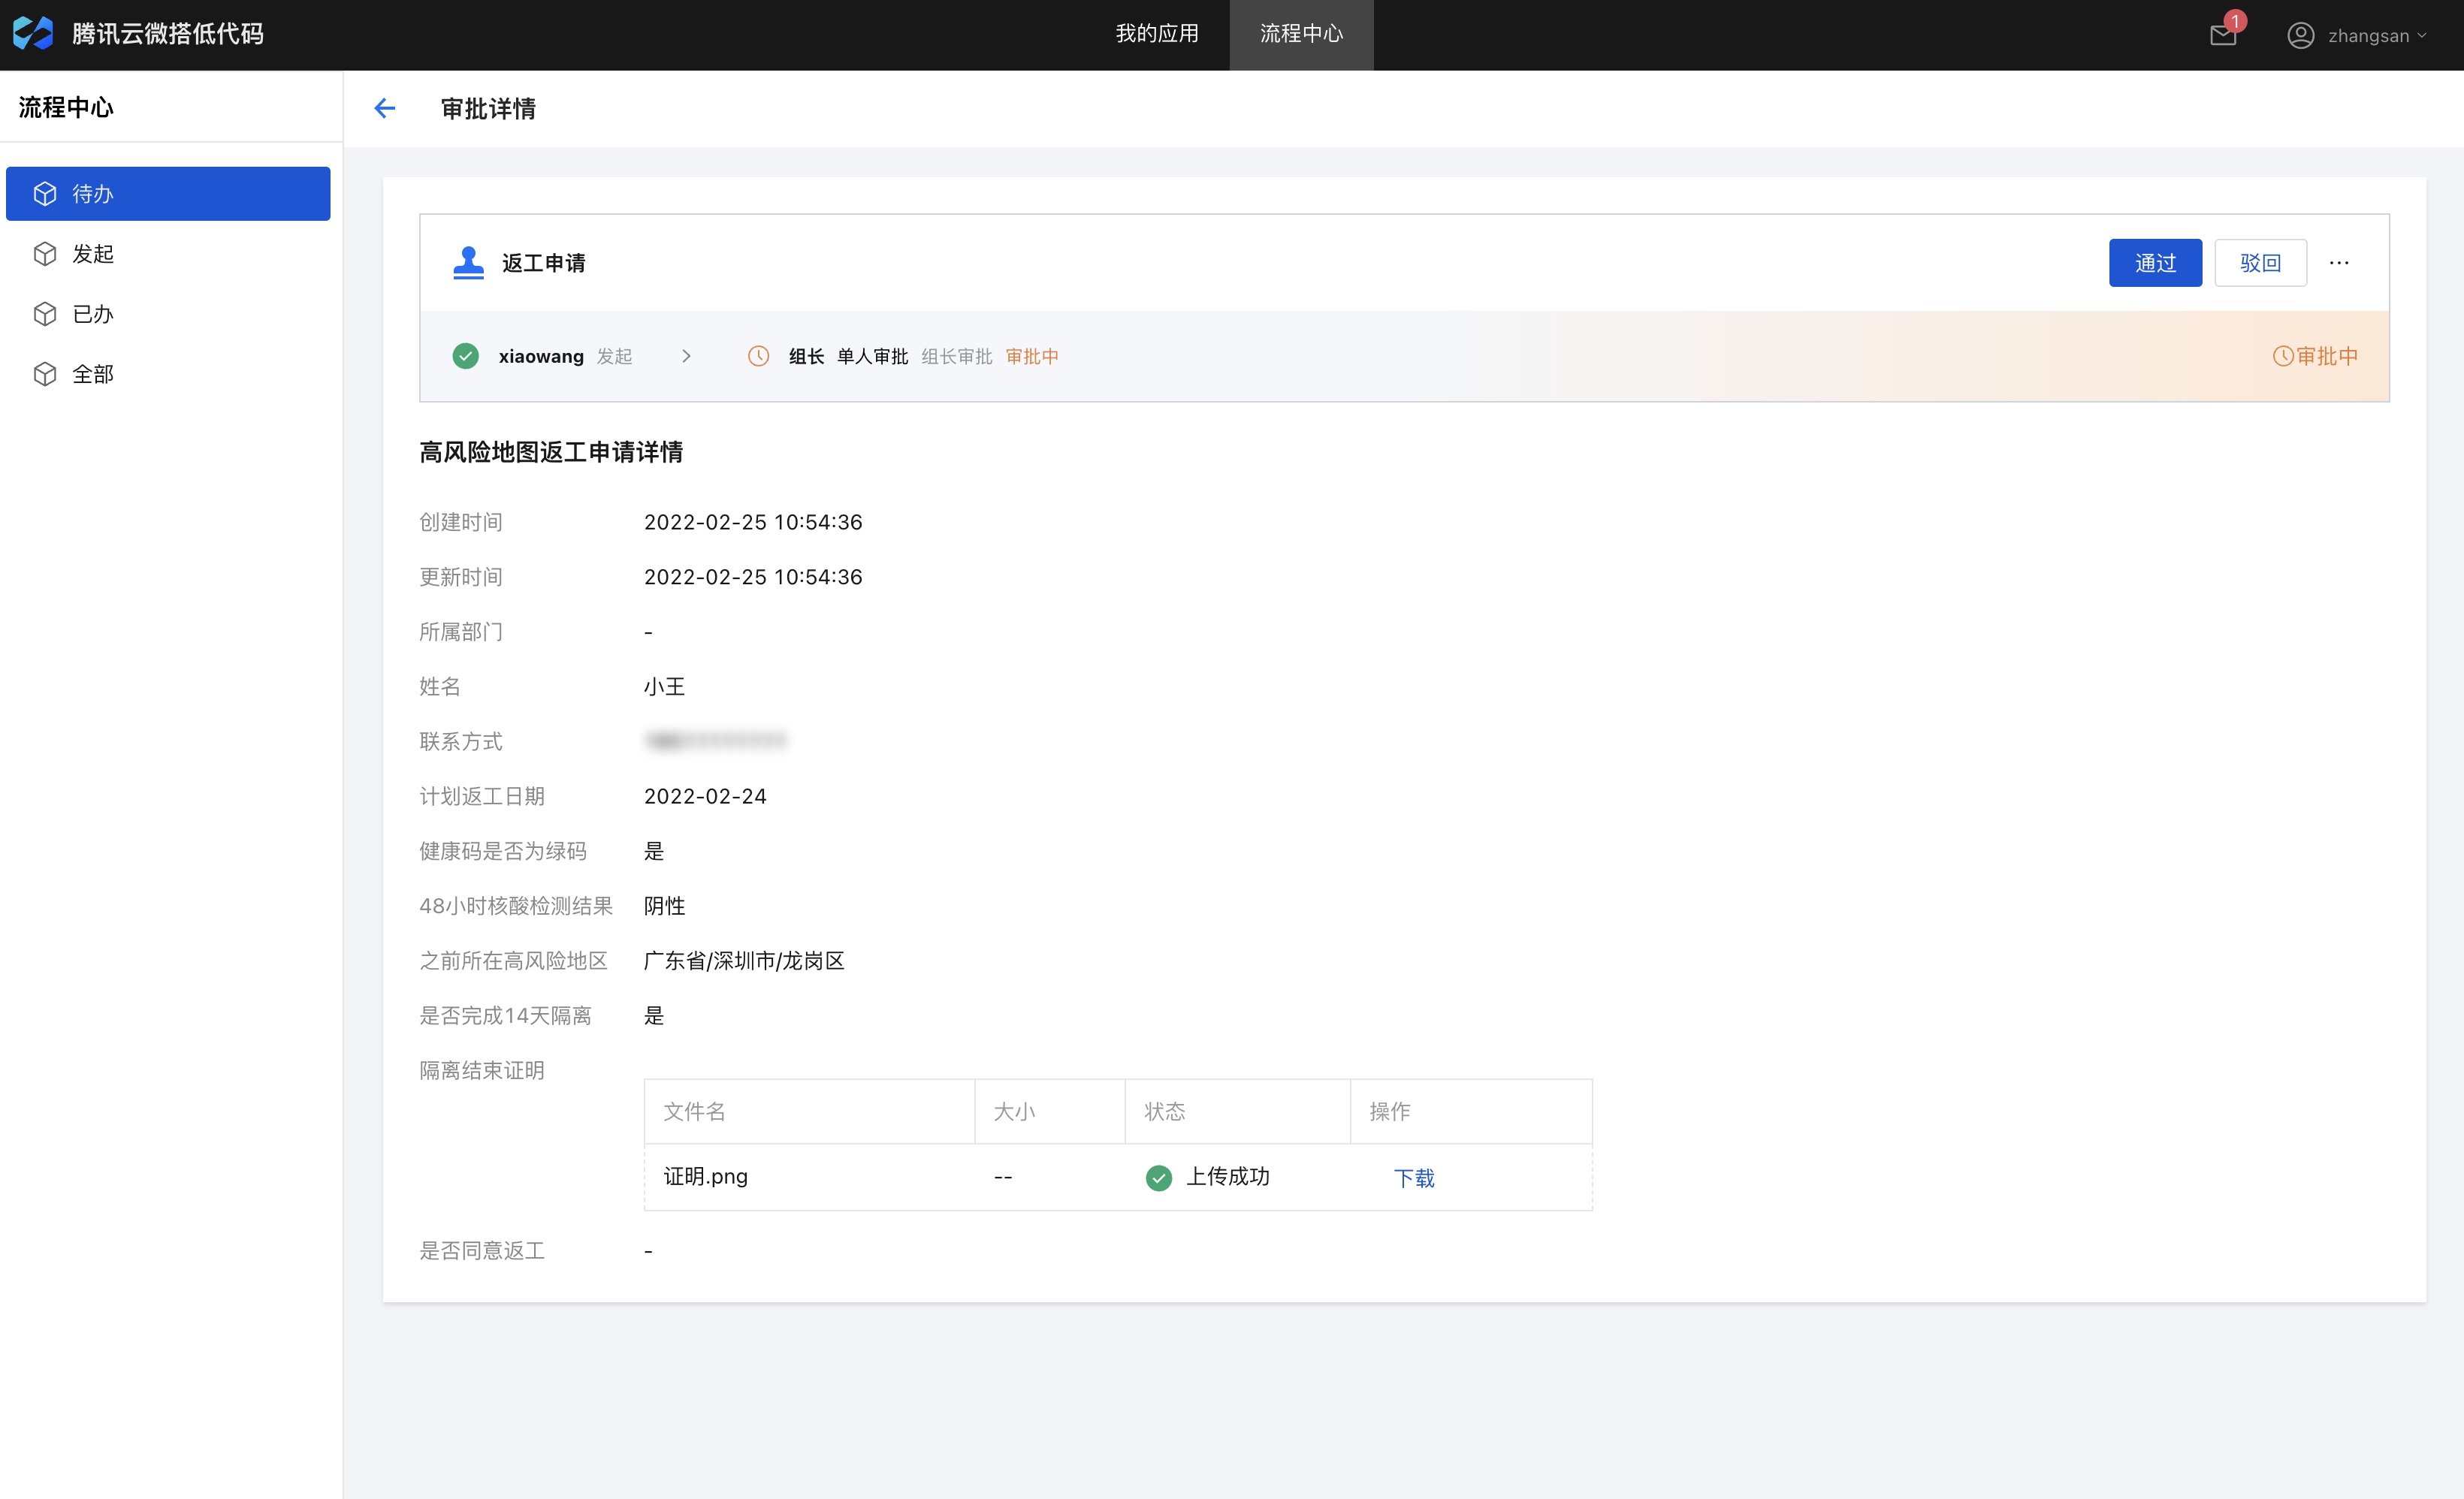Click the orange clock icon before 组长

[758, 356]
